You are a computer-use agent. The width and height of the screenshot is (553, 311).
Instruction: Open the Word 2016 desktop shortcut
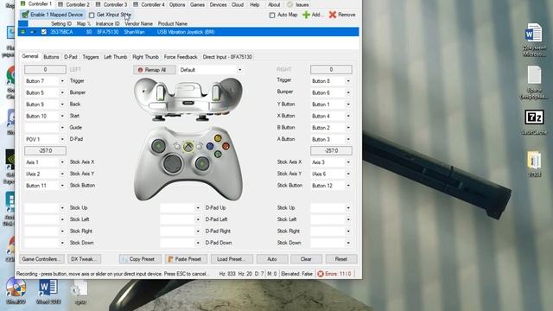[48, 289]
